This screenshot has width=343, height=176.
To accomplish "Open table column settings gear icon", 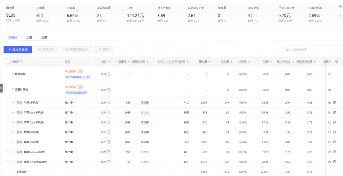I will pos(337,61).
